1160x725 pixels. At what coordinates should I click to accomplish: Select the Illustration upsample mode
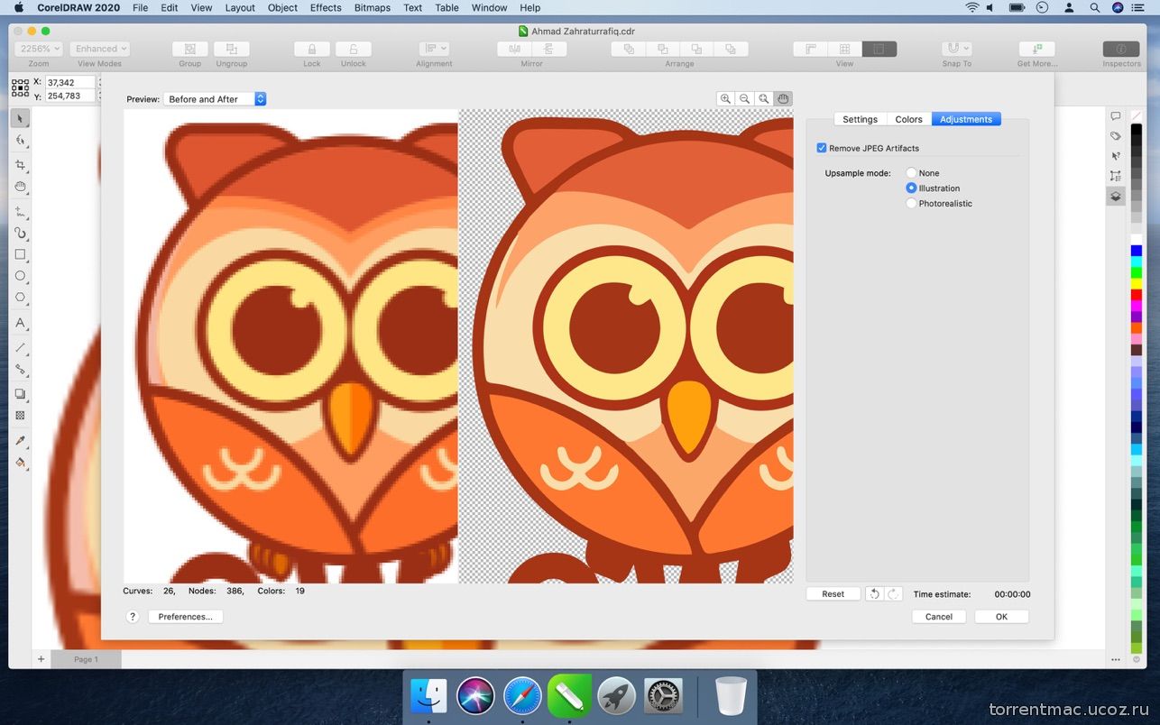click(911, 188)
